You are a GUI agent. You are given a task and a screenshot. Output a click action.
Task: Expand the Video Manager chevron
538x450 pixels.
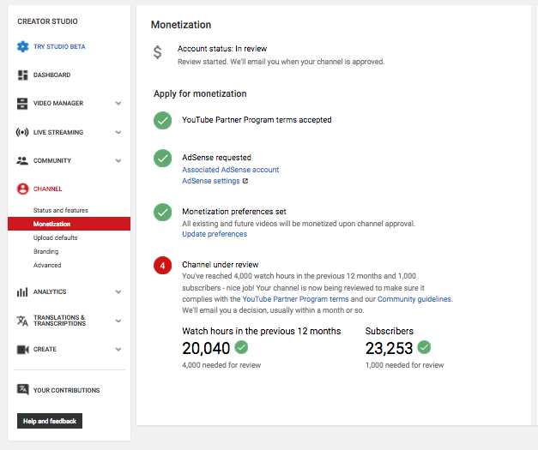coord(118,104)
